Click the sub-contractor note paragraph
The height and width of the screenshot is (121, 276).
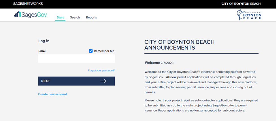201,105
